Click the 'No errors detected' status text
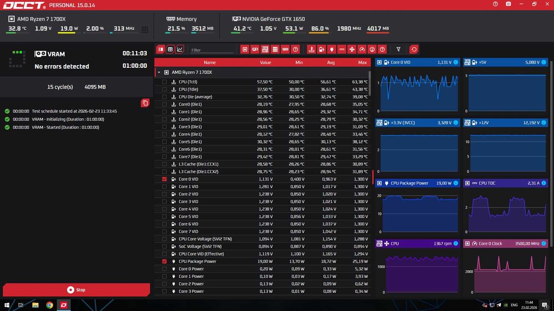 pyautogui.click(x=62, y=66)
